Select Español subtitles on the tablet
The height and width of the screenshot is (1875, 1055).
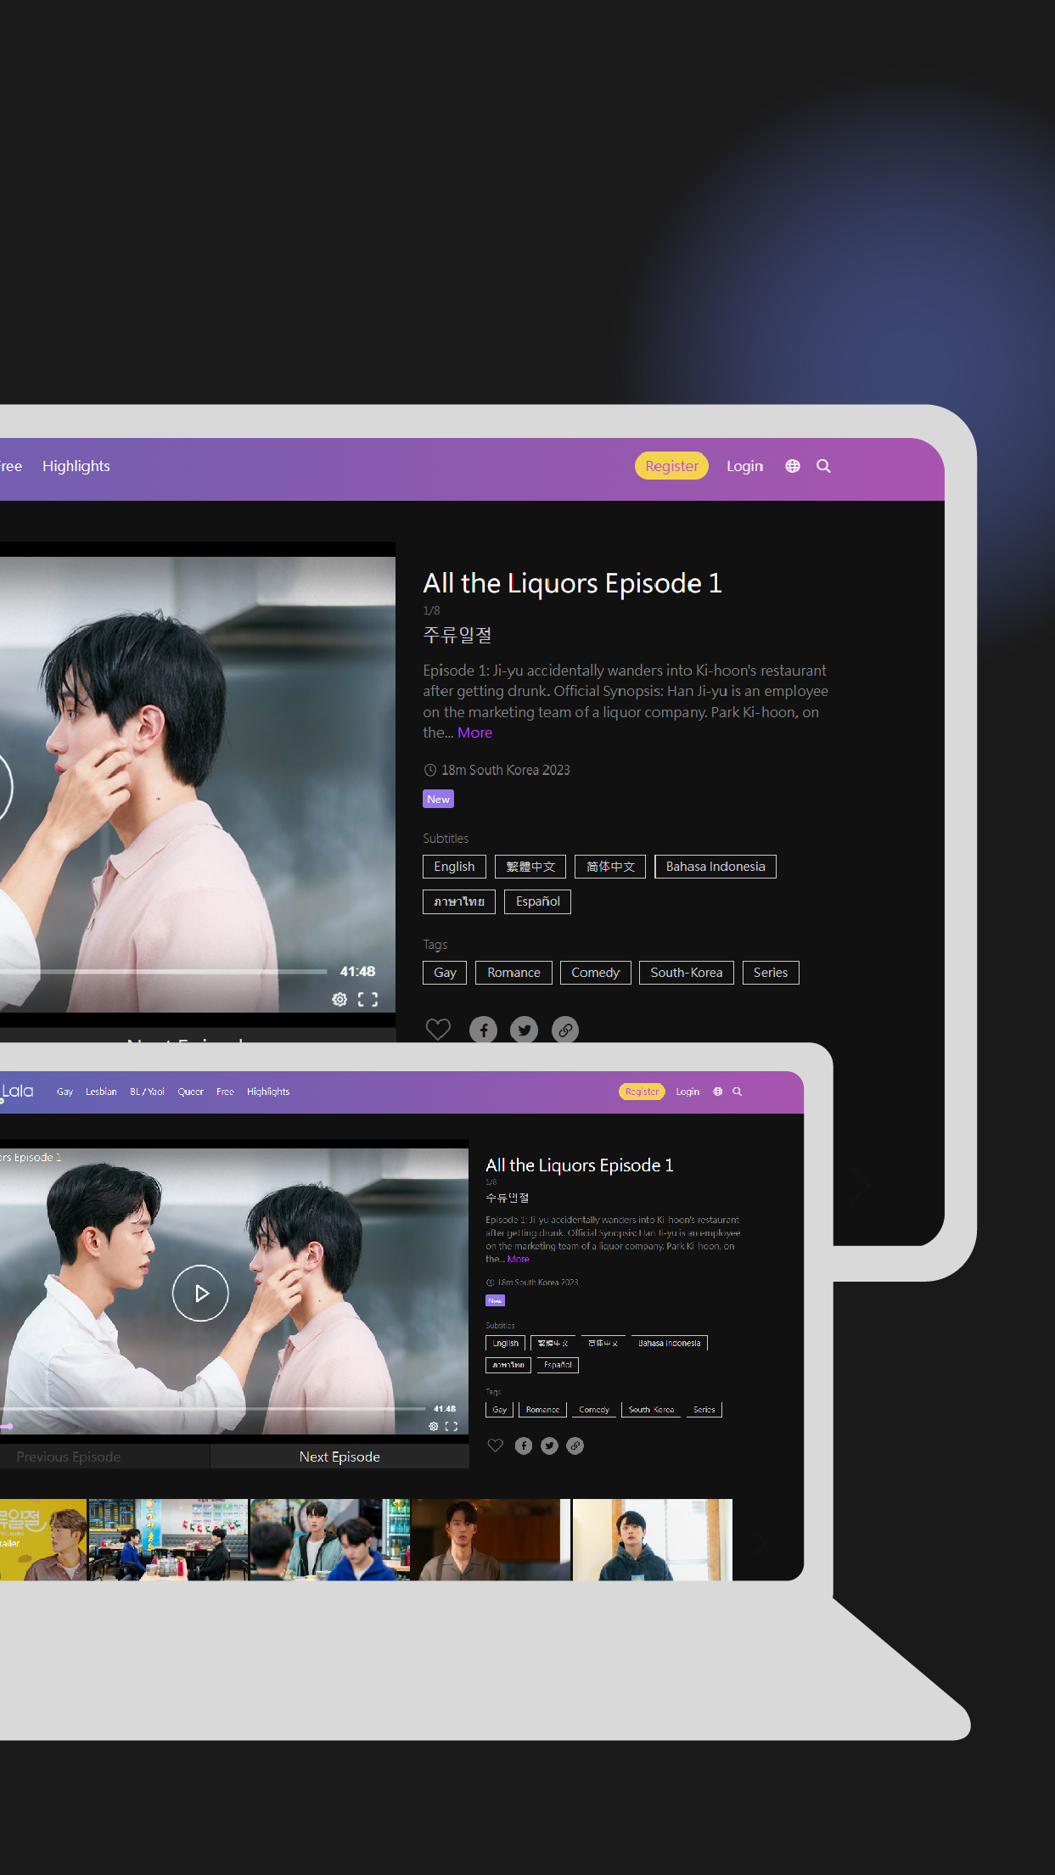[538, 901]
